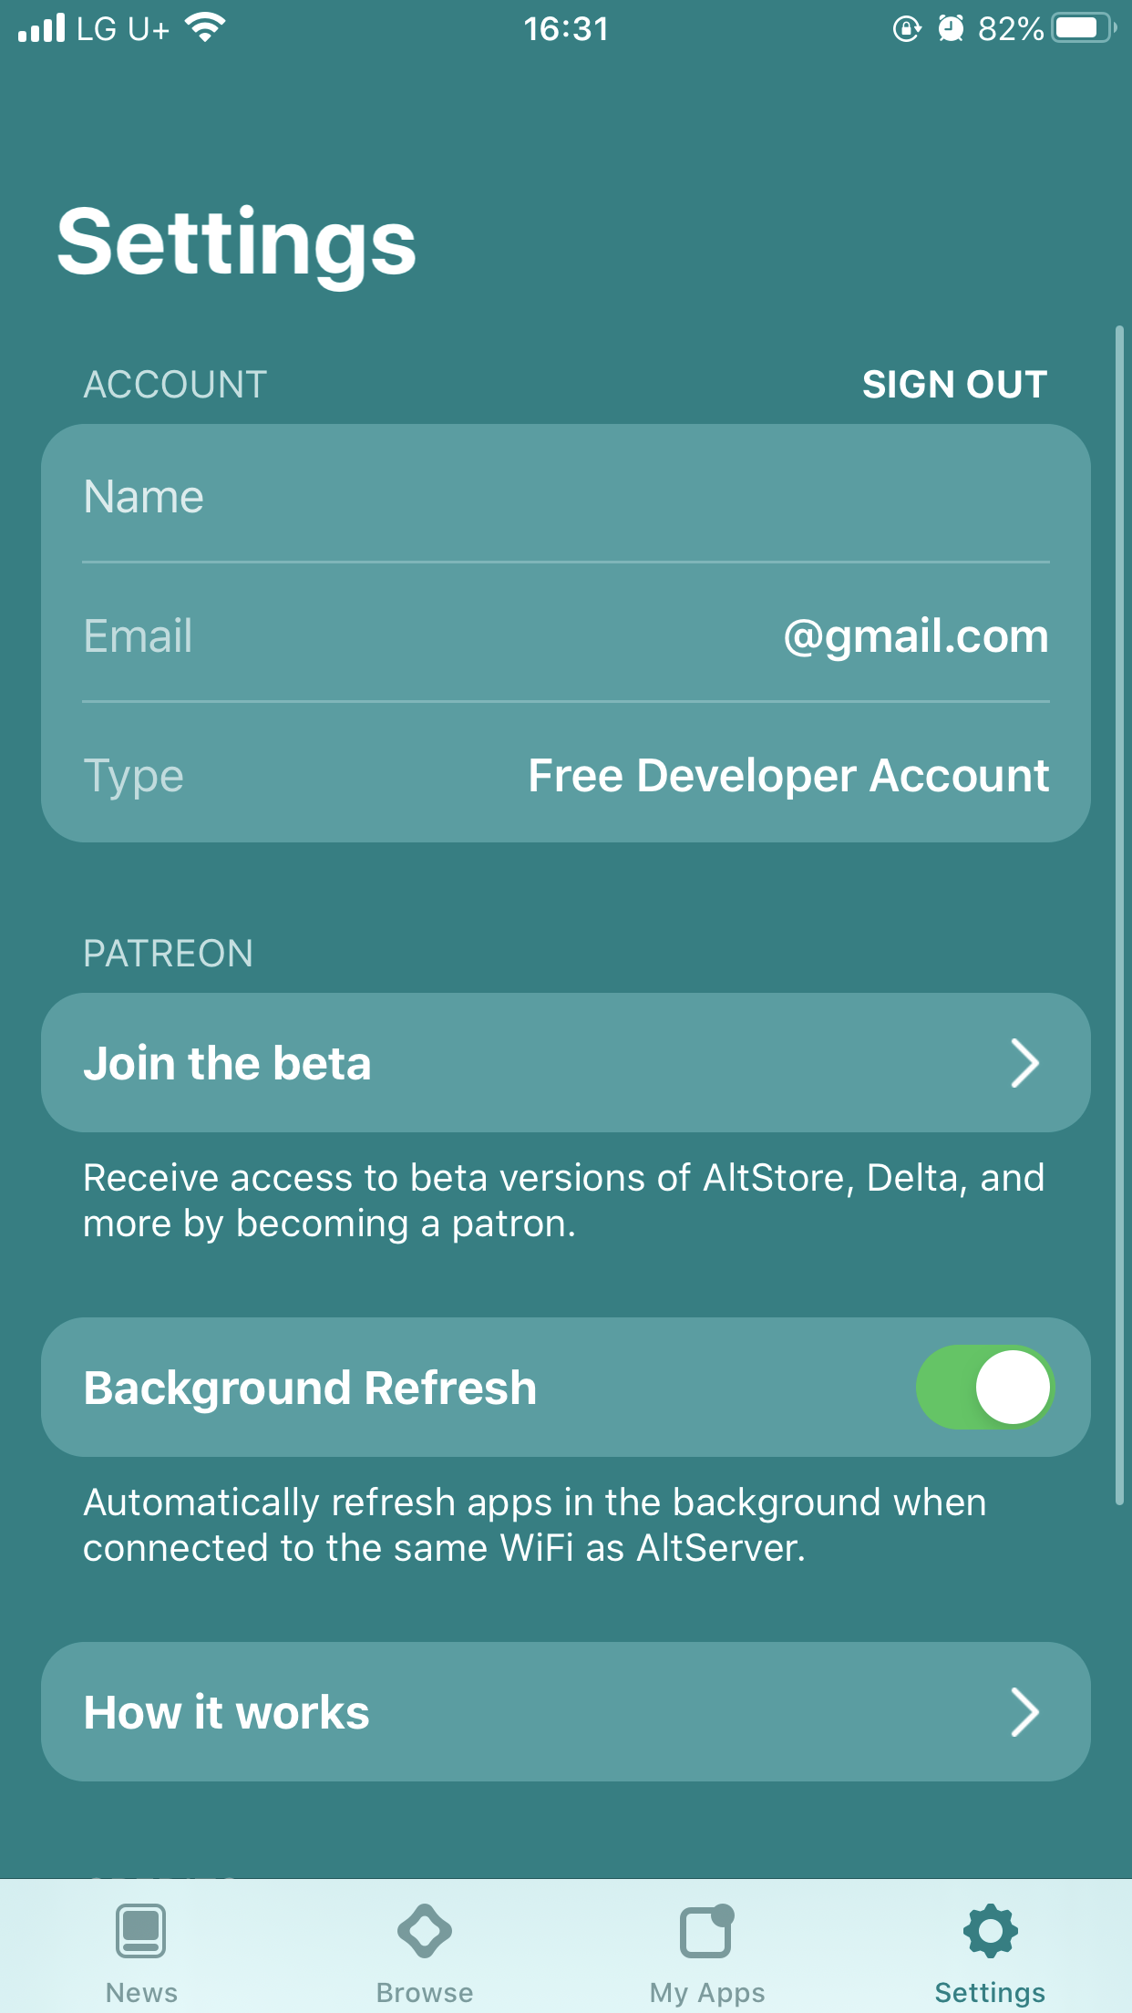
Task: Tap the beta versions description text
Action: 563,1201
